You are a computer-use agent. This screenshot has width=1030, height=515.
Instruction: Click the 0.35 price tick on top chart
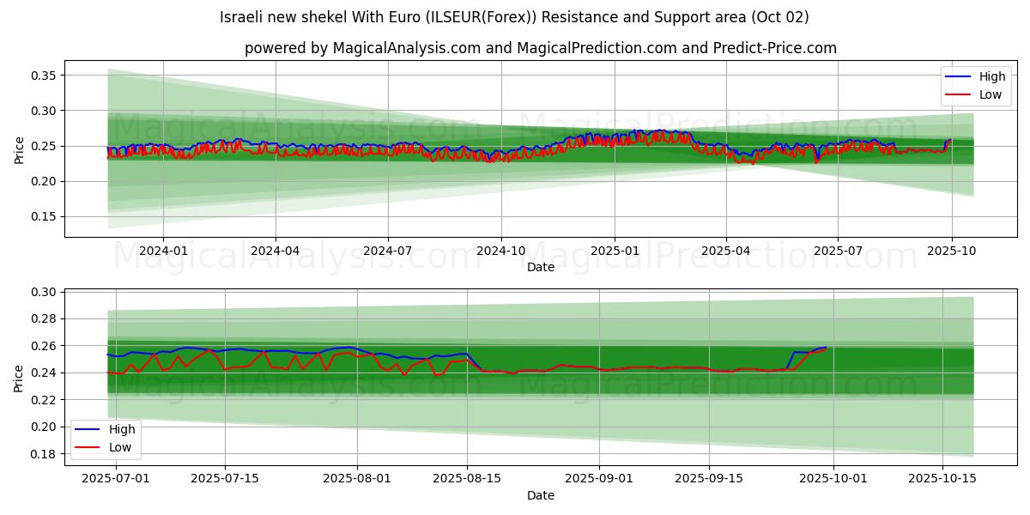click(x=43, y=76)
